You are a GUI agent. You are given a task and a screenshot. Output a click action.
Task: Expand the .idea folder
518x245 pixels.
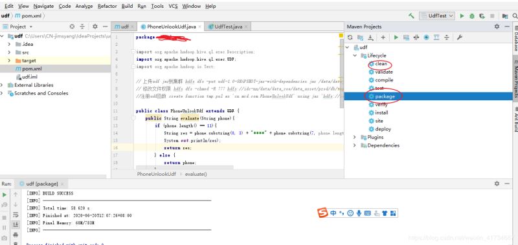click(9, 44)
